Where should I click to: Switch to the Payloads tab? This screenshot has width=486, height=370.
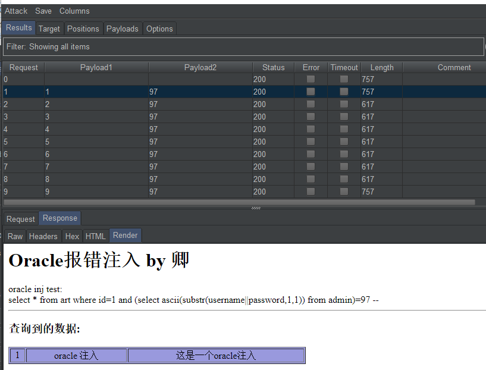click(x=123, y=29)
